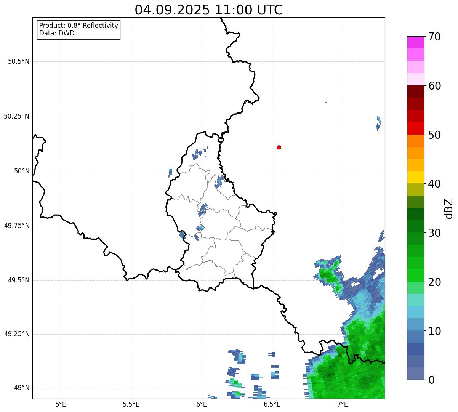Click the 'Data: DWD' label
Viewport: 458px width, 412px height.
[x=57, y=33]
